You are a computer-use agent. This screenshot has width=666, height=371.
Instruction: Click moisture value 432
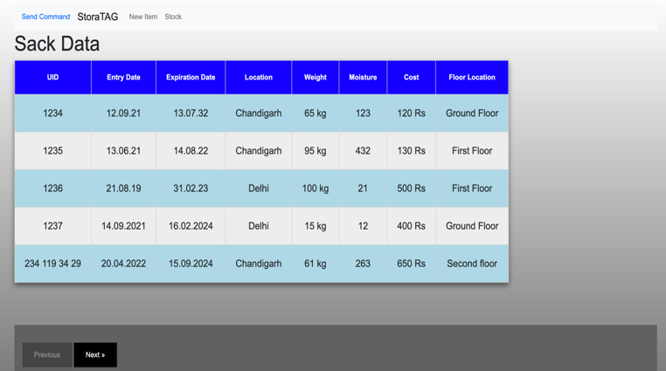[363, 151]
